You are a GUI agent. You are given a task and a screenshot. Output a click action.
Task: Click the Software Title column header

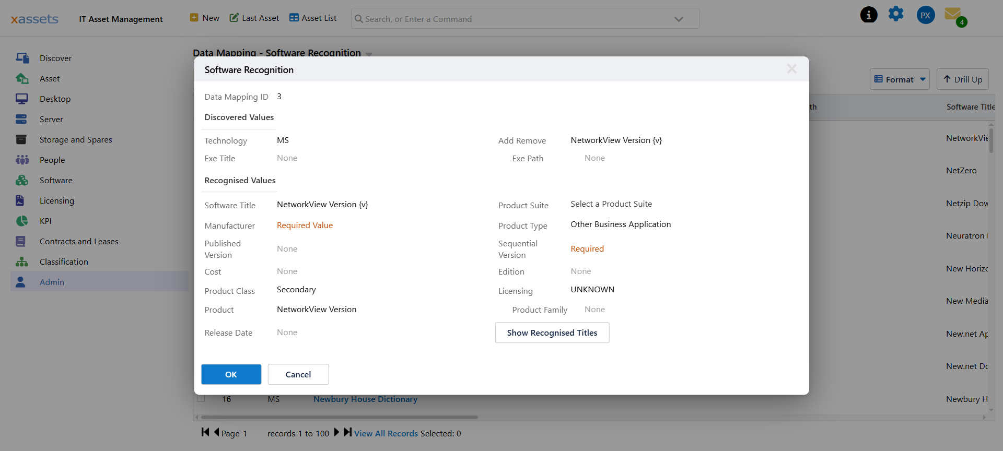click(970, 107)
